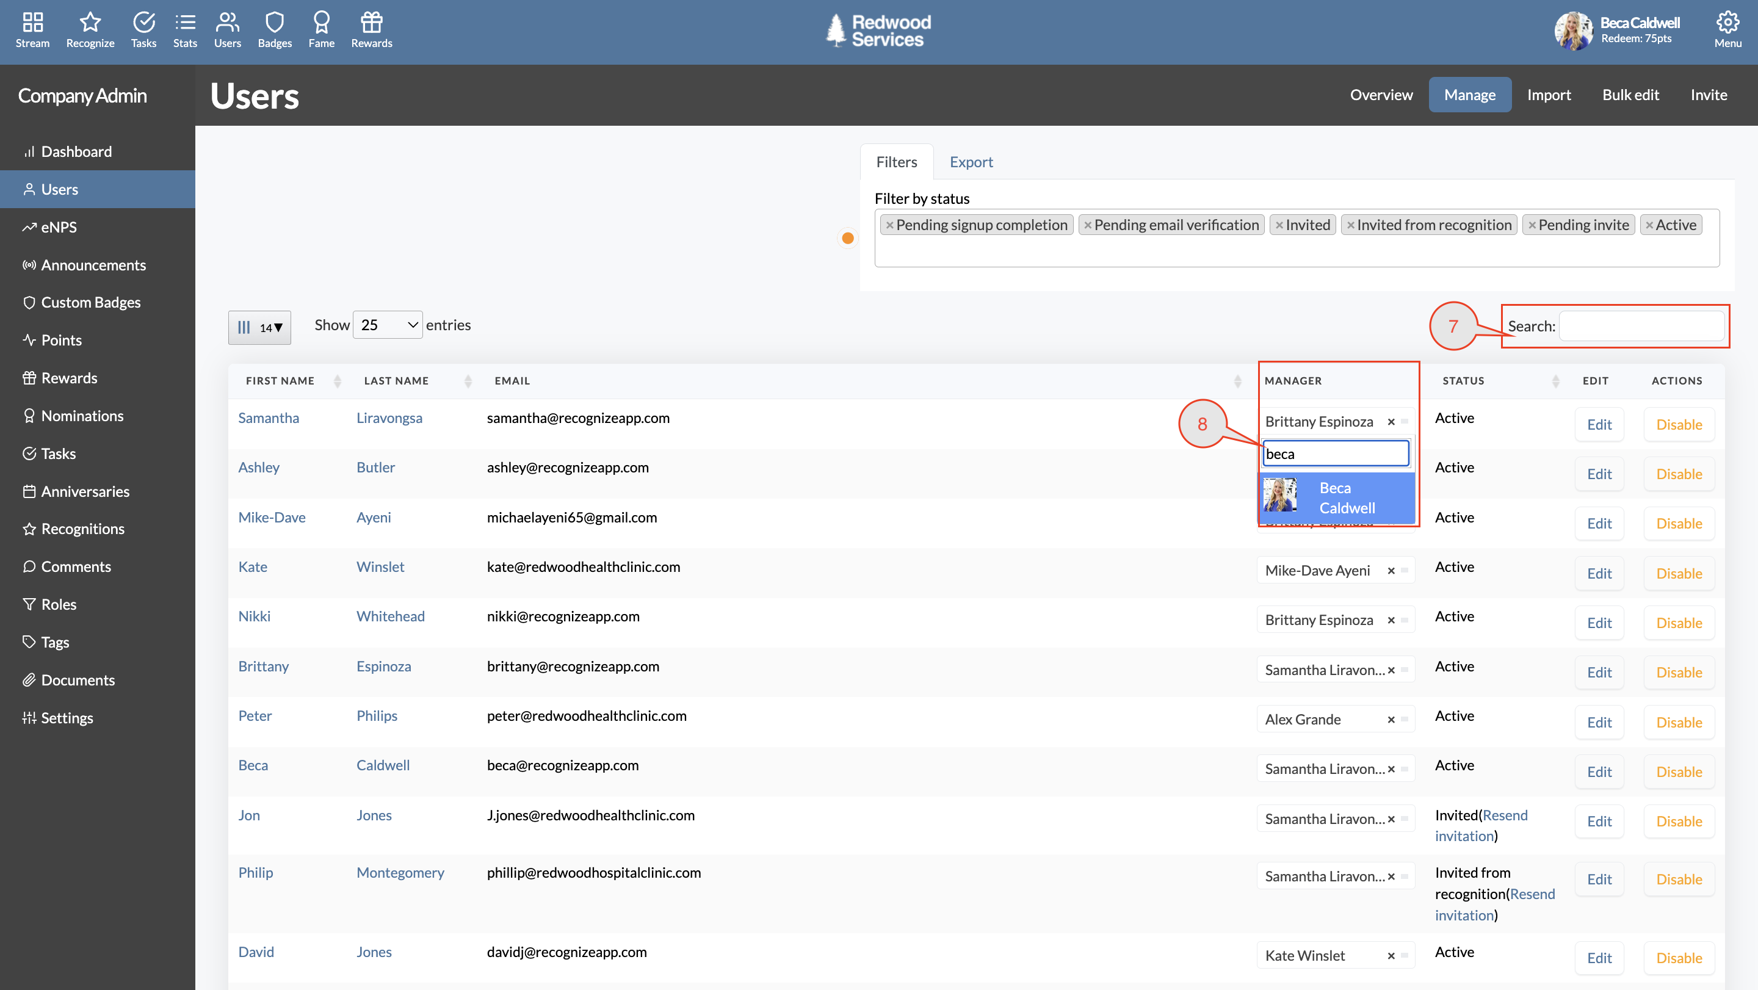Sort by Email column arrows
Screen dimensions: 1758x990
(1238, 381)
